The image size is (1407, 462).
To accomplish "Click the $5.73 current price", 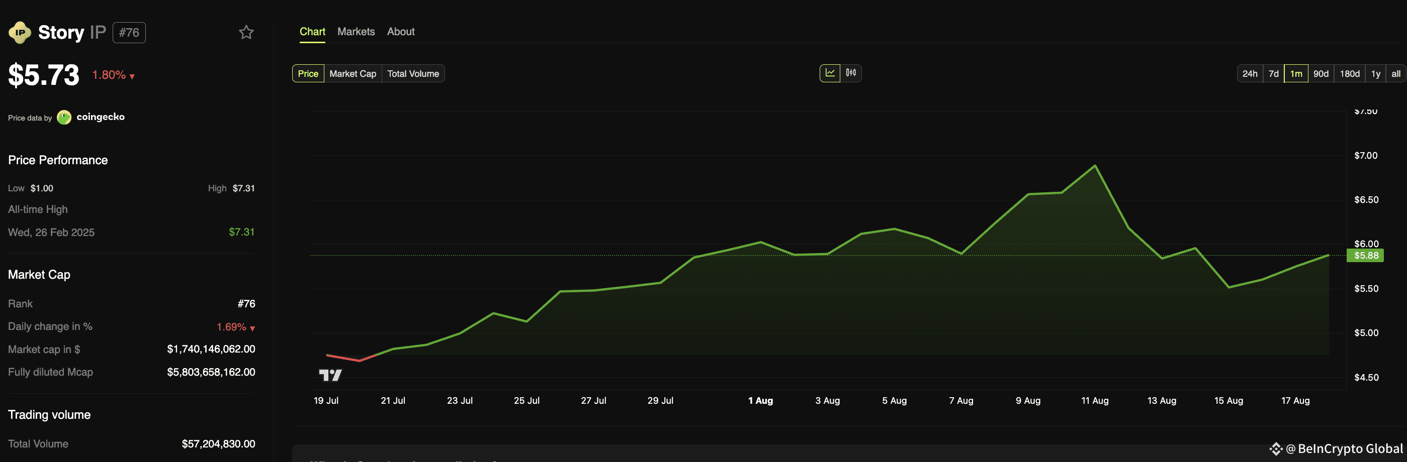I will click(44, 75).
